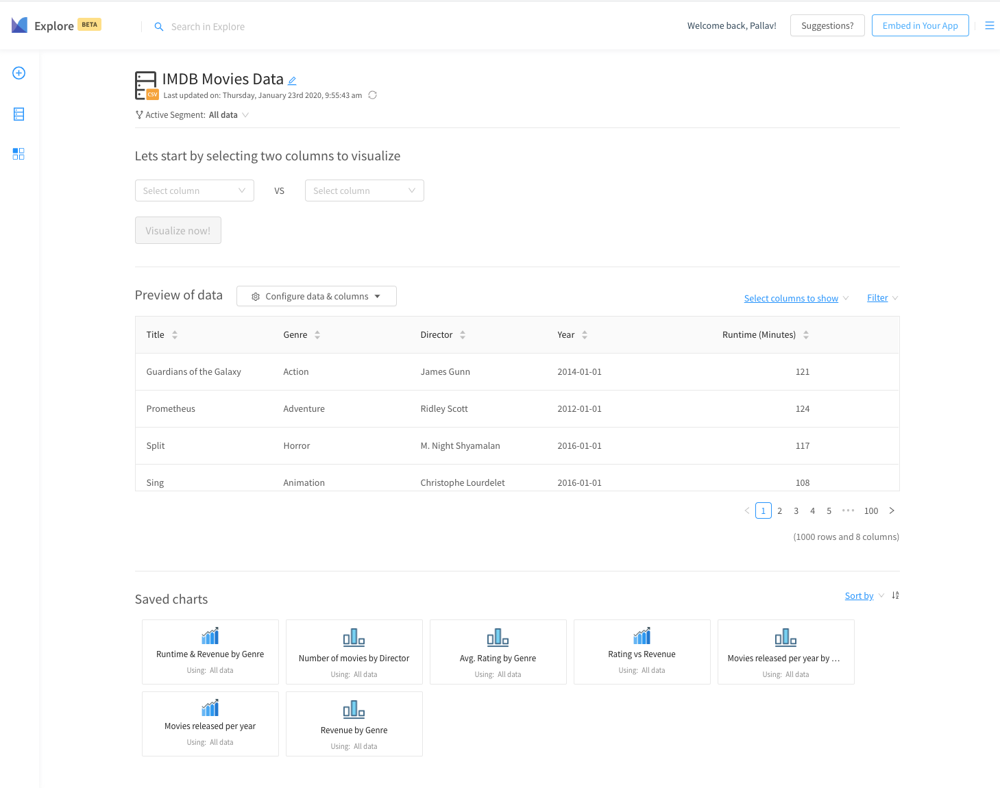Open Movies released per year chart
Screen dimensions: 1000x788
(x=210, y=724)
